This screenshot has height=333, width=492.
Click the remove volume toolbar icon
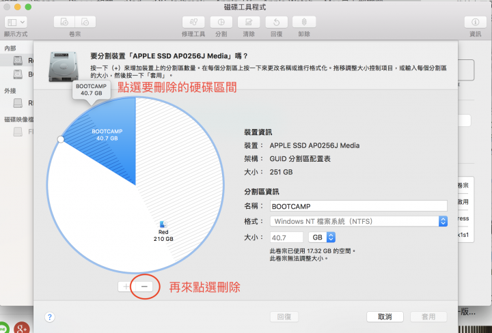(x=85, y=22)
